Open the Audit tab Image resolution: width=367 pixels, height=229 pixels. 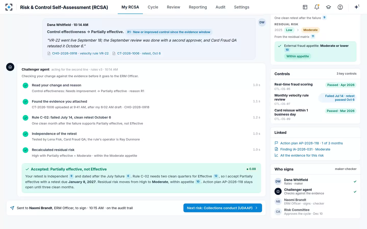point(220,7)
